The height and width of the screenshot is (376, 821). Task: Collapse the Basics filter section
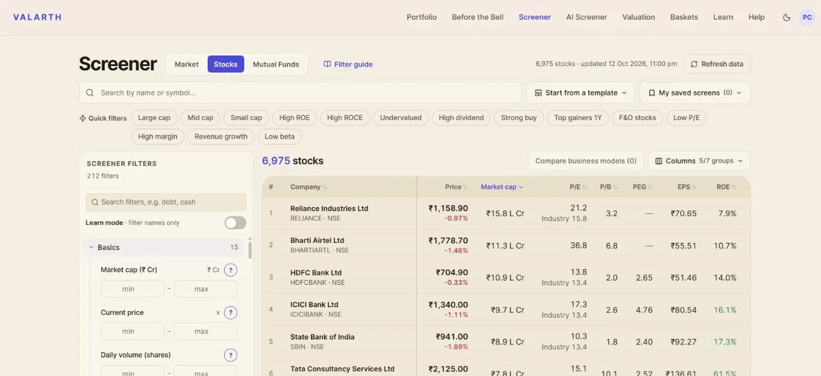[164, 247]
